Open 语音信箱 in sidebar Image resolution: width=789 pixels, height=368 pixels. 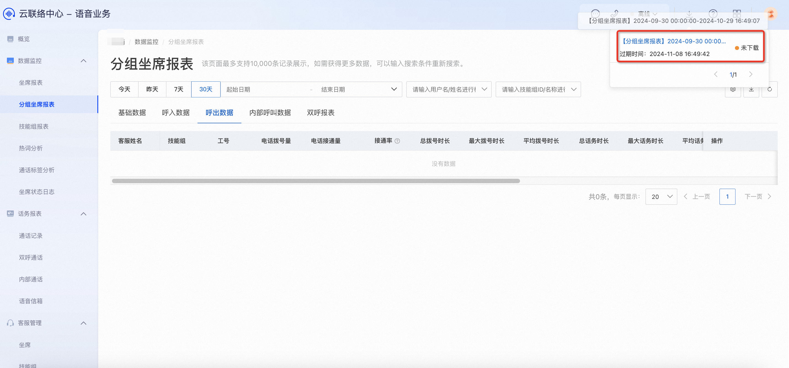(31, 301)
